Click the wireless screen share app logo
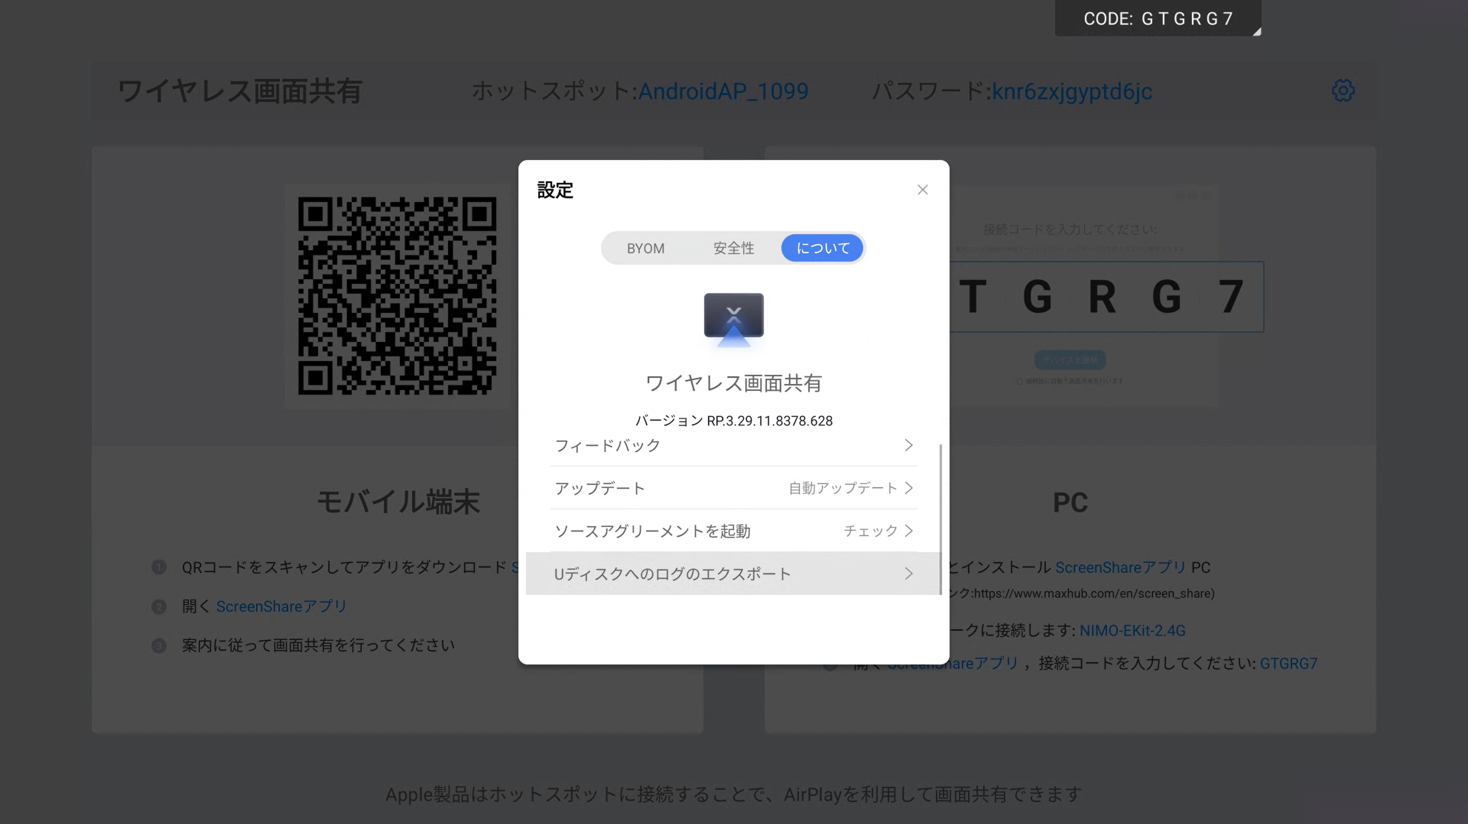 pyautogui.click(x=733, y=319)
